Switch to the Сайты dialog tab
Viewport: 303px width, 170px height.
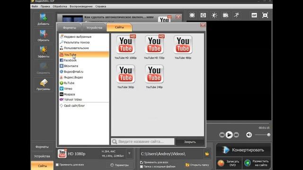pos(119,27)
